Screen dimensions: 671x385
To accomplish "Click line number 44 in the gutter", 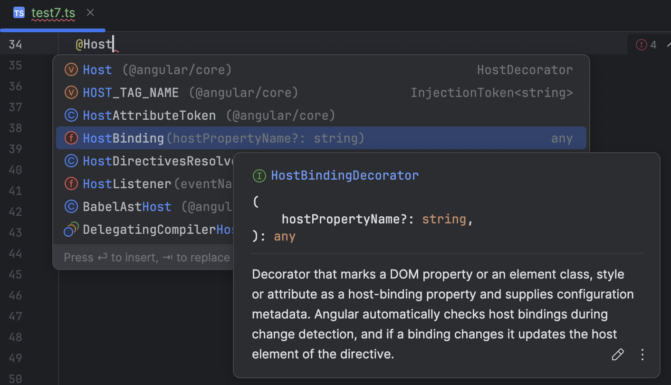I will [x=15, y=253].
